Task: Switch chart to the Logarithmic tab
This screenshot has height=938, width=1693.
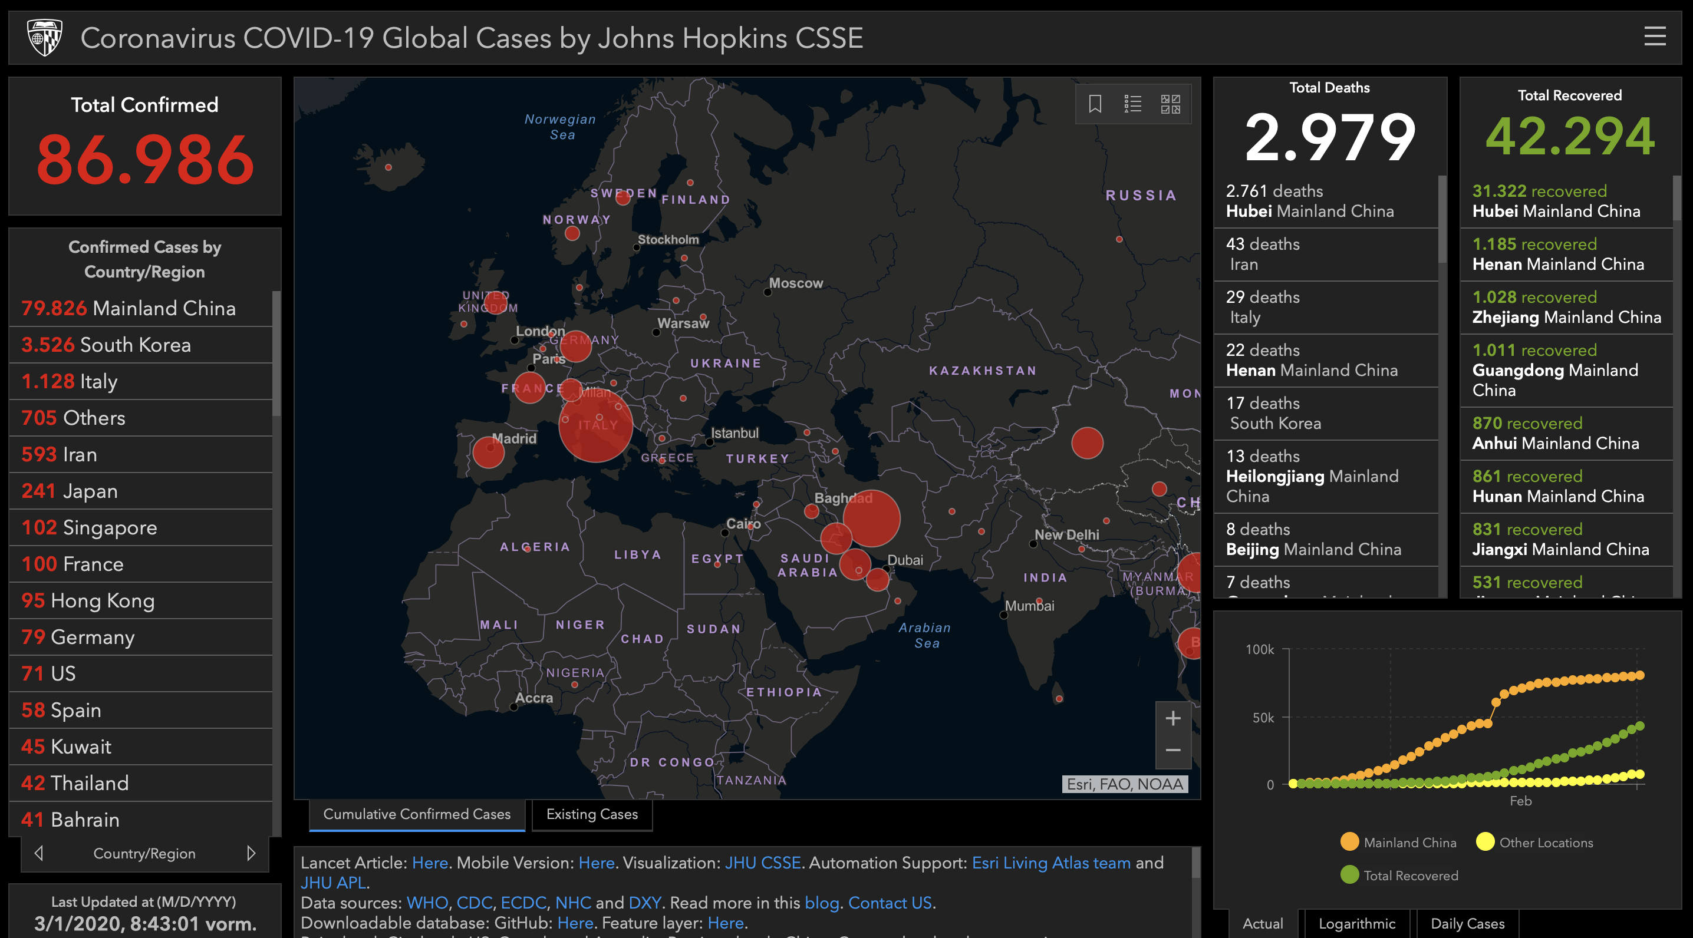Action: point(1356,923)
